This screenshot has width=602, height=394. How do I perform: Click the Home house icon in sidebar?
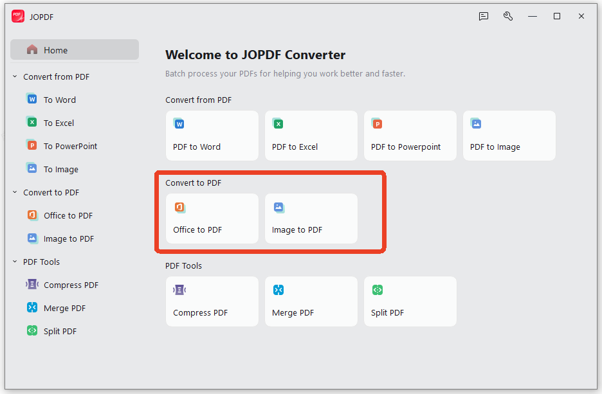pos(32,49)
